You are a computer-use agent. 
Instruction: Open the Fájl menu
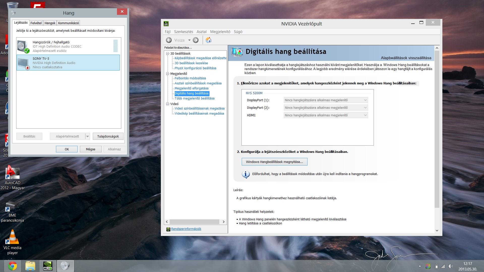pos(168,32)
